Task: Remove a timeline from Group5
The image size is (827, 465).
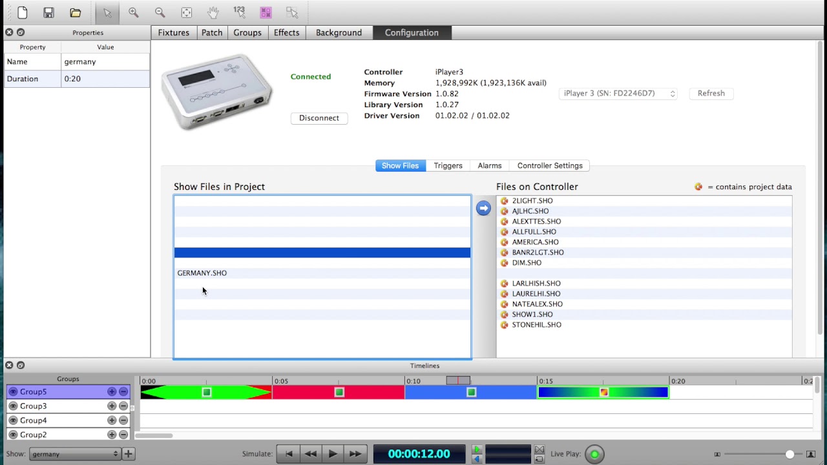Action: (123, 392)
